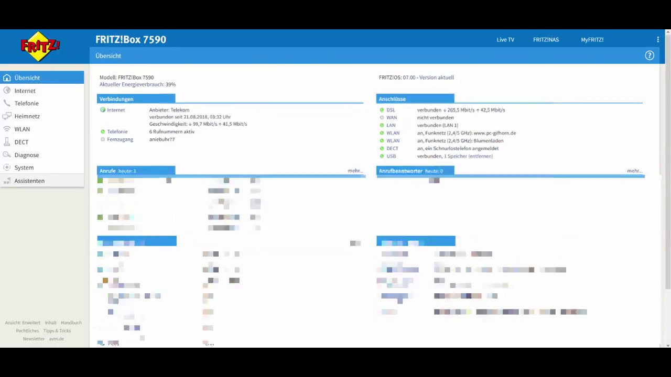
Task: Click the Wi-Fi waves icon for WLAN
Action: [x=7, y=129]
